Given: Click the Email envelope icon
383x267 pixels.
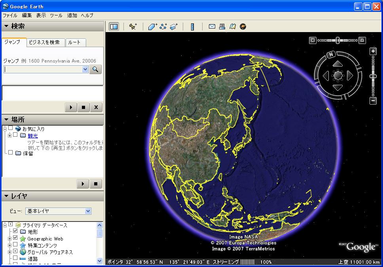Looking at the screenshot, I should pos(212,27).
